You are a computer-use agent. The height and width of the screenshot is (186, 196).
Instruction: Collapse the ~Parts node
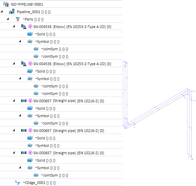click(x=8, y=19)
